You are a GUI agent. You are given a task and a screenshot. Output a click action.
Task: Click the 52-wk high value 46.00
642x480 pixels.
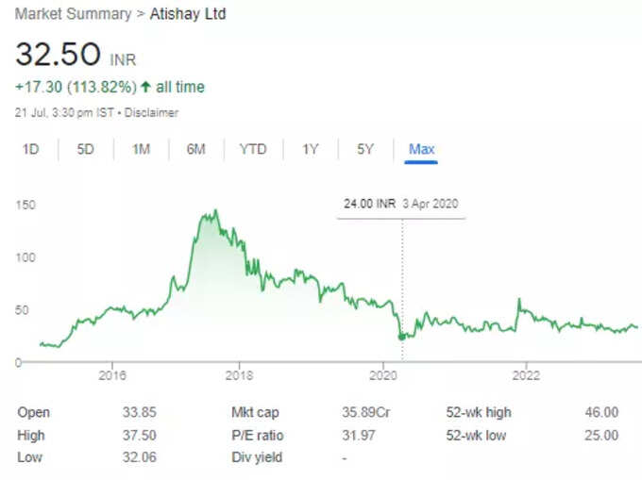(x=601, y=412)
